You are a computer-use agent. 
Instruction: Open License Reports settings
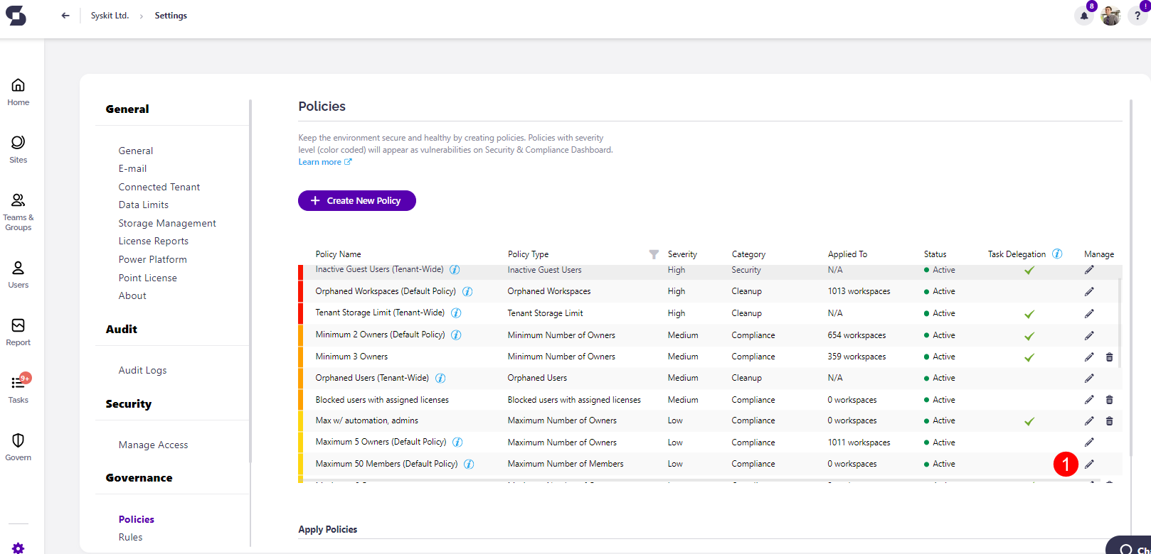[x=154, y=241]
